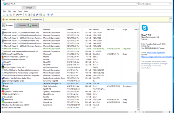Expand the Search programs dropdown arrow

click(170, 4)
